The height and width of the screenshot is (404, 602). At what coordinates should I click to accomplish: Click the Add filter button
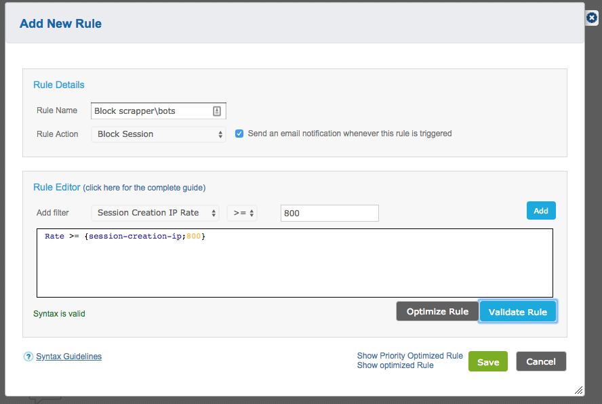(541, 210)
